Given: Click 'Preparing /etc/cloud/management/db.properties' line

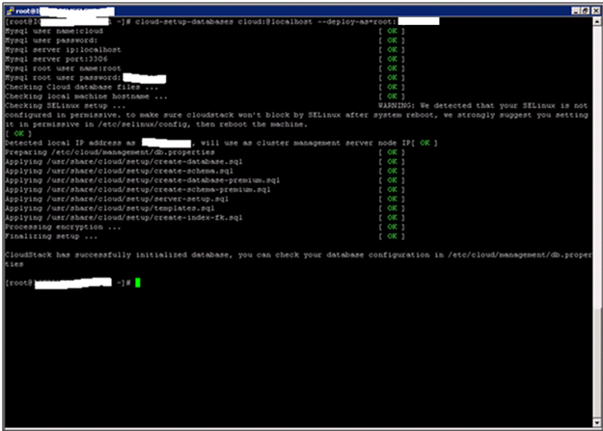Looking at the screenshot, I should tap(110, 152).
